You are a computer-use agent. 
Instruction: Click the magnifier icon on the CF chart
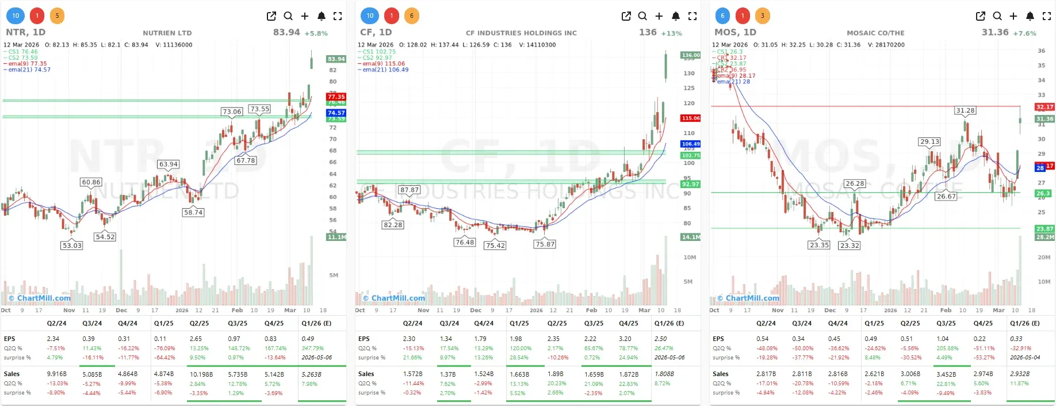(x=642, y=16)
